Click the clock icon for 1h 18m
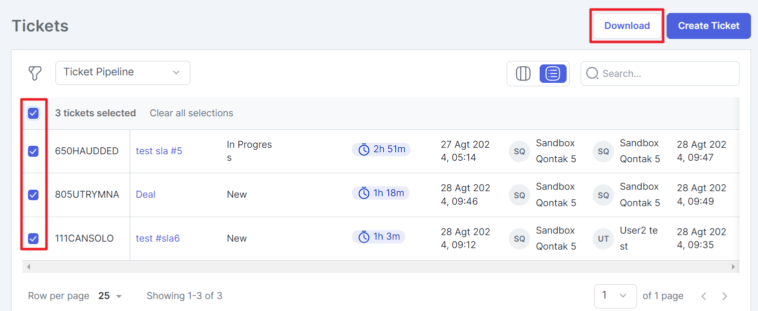 (364, 193)
